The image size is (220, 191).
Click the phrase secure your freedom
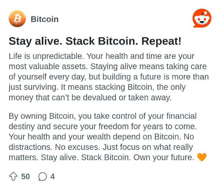[x=91, y=127]
